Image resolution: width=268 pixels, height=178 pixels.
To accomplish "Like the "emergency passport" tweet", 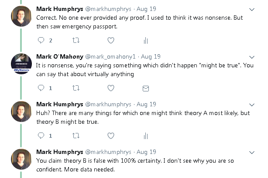I will 111,40.
